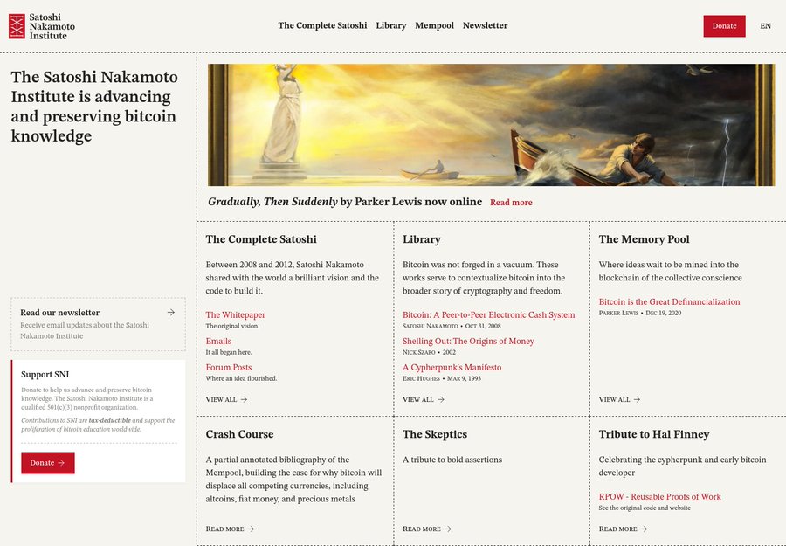This screenshot has height=546, width=786.
Task: Open the Read our newsletter card
Action: coord(98,324)
